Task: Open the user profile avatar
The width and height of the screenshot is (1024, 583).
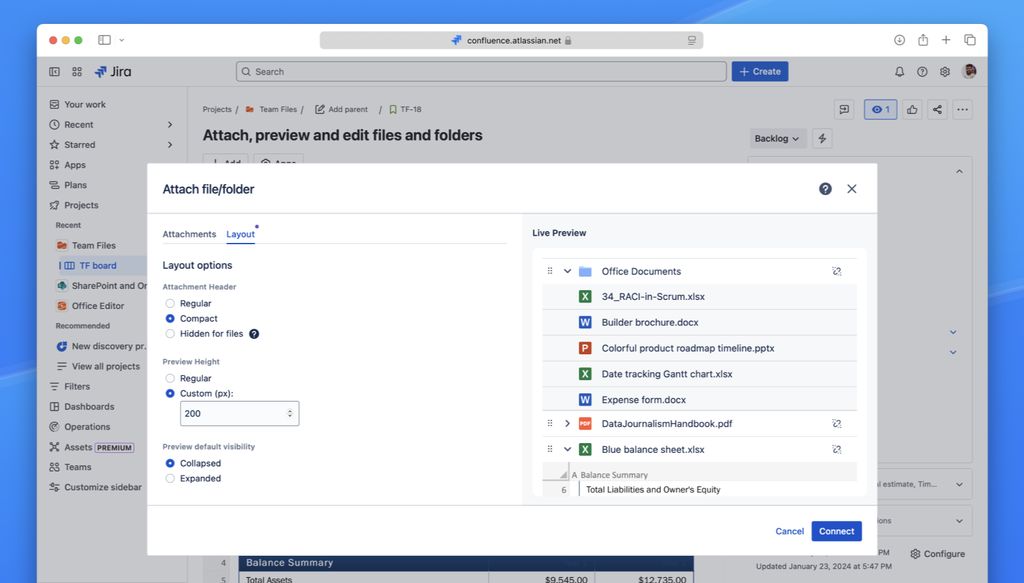Action: (969, 71)
